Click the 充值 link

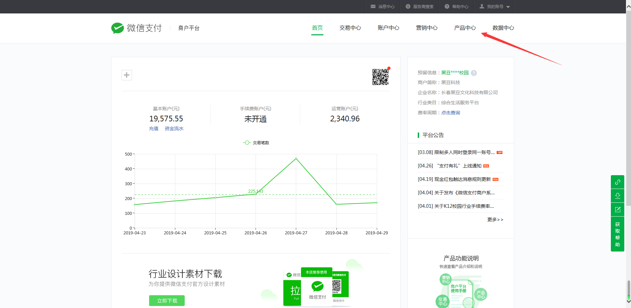pyautogui.click(x=154, y=128)
